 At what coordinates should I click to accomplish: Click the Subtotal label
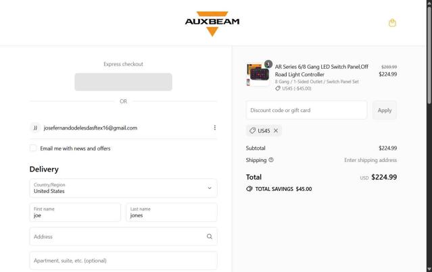point(256,148)
